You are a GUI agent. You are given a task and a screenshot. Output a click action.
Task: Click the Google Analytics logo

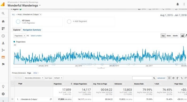click(x=3, y=5)
